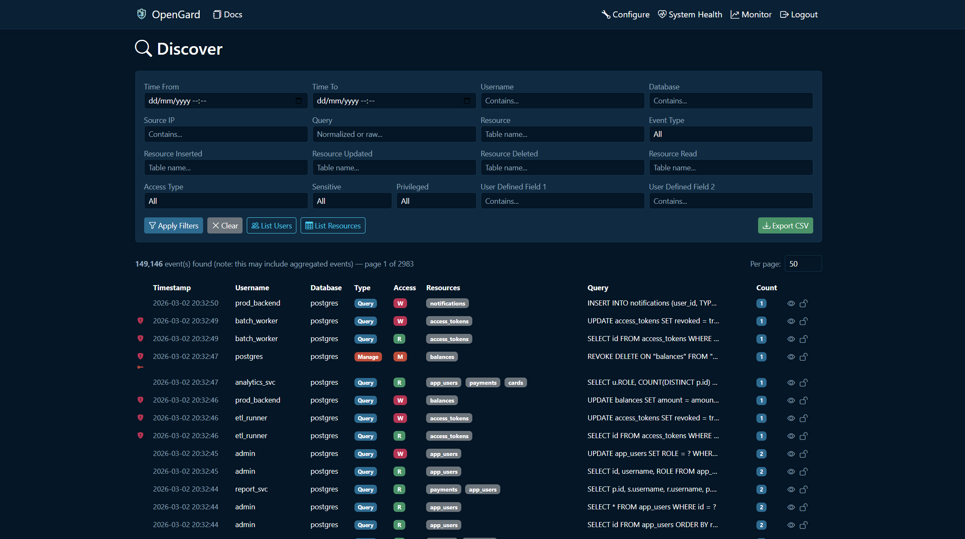965x539 pixels.
Task: Open Configure via the wrench icon
Action: (x=605, y=14)
